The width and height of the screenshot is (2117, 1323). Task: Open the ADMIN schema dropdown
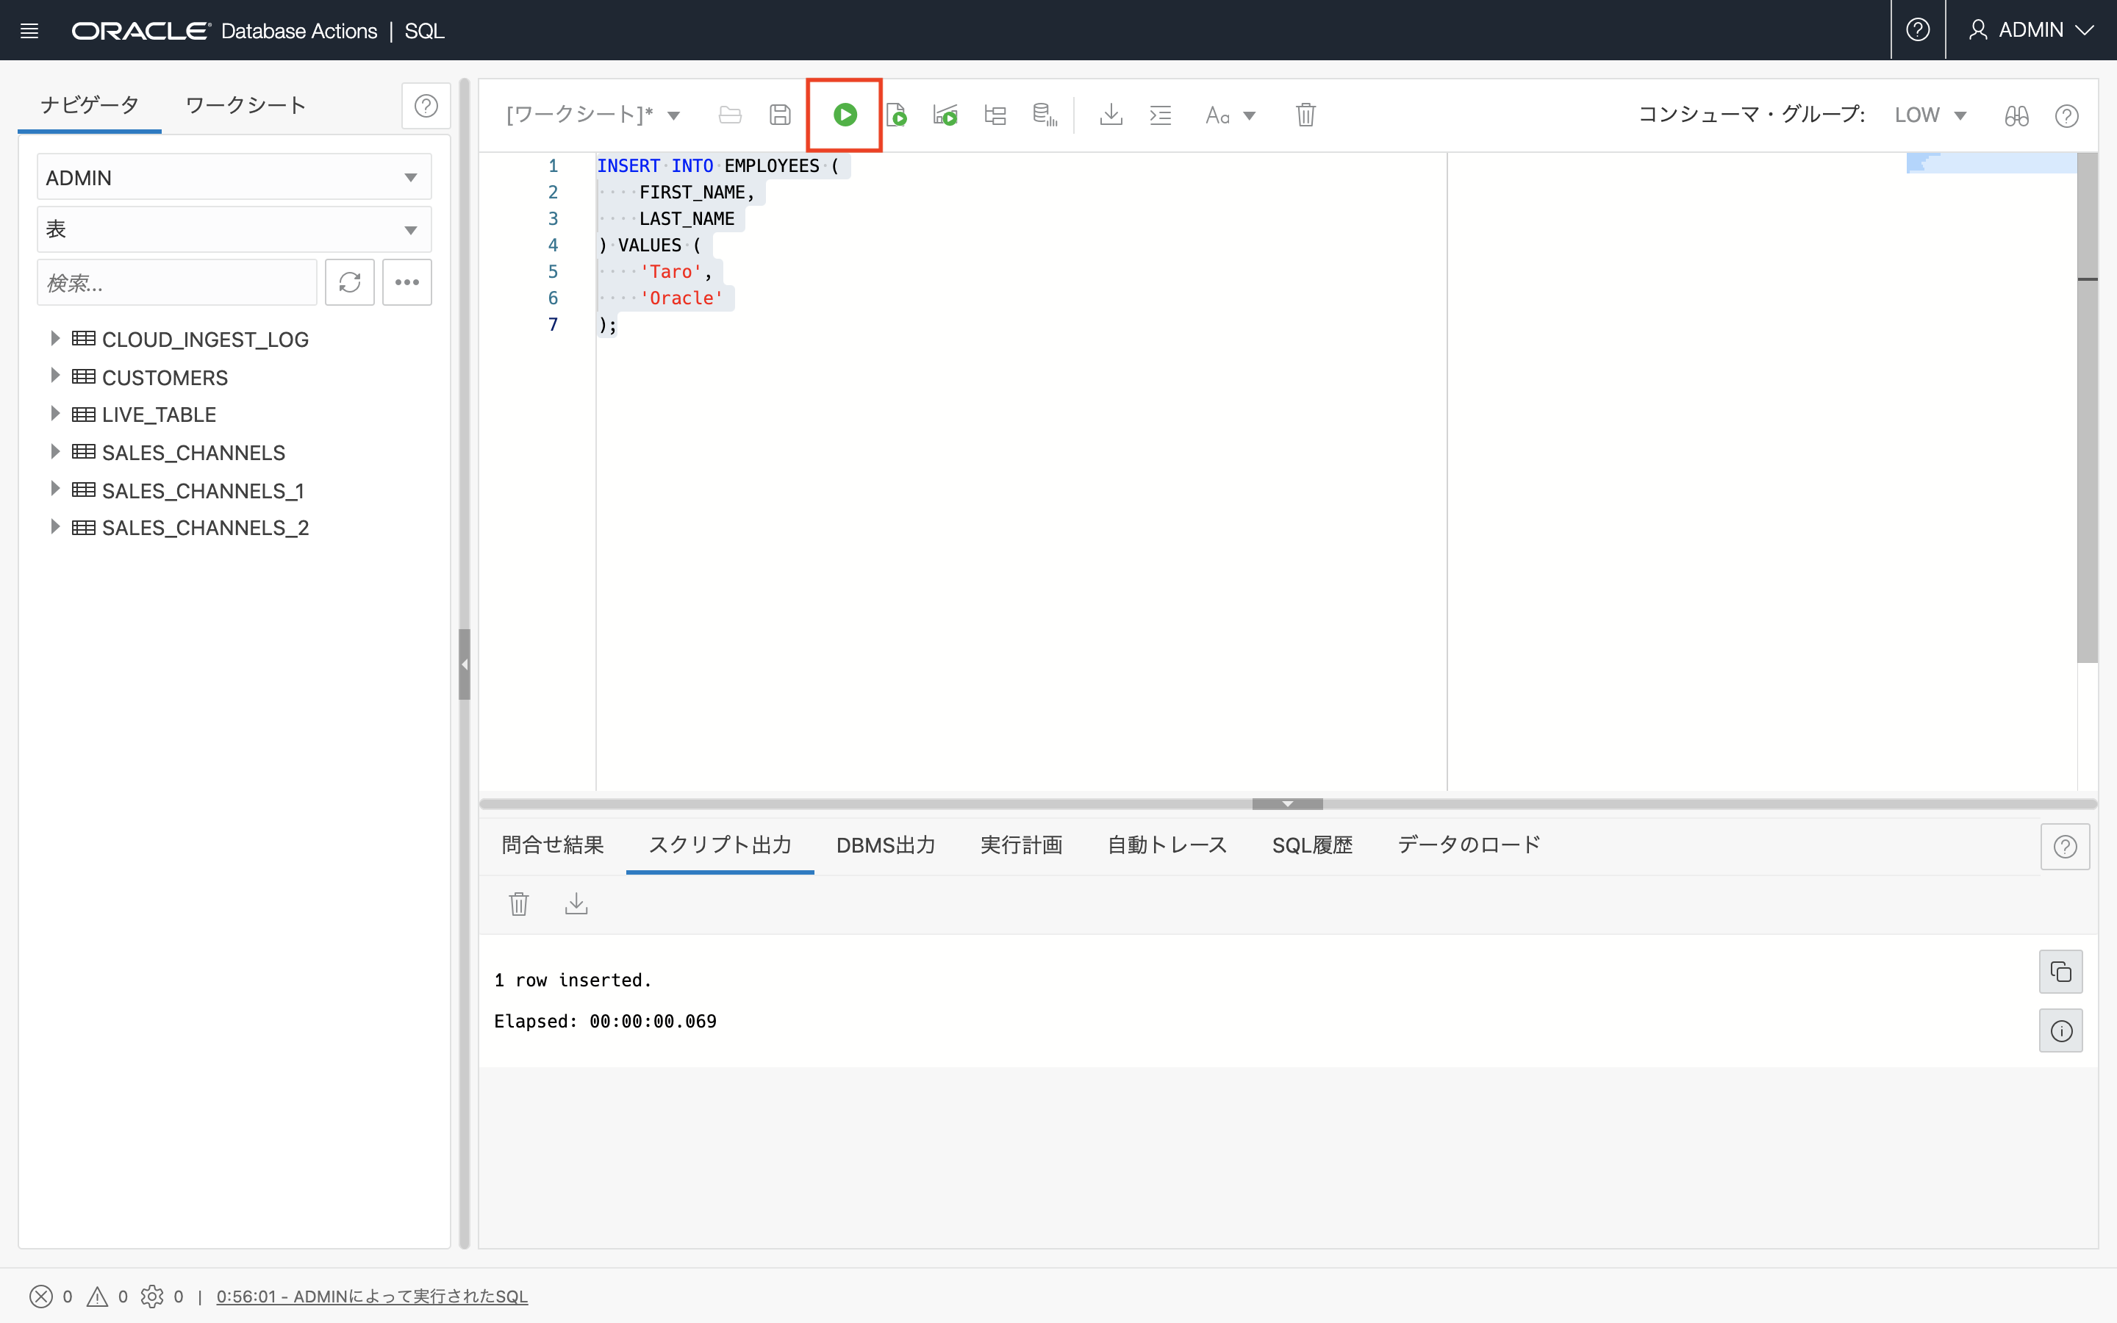coord(234,178)
